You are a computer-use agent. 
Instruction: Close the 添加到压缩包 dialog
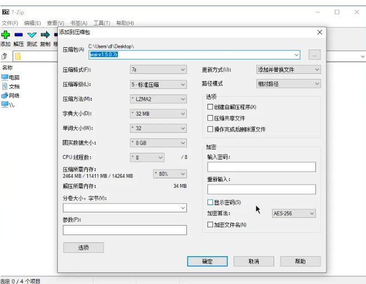click(x=320, y=32)
